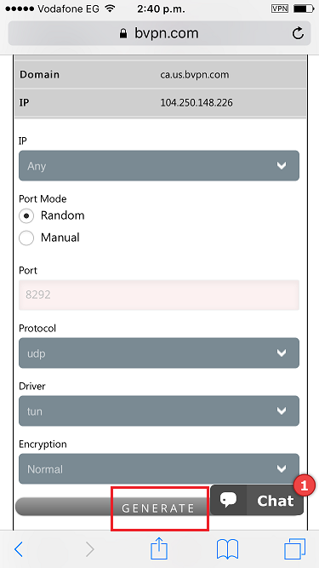Expand the Encryption dropdown showing Normal

[159, 468]
